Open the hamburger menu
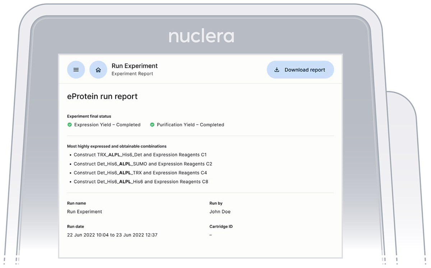Screen dimensions: 431x268 point(76,70)
